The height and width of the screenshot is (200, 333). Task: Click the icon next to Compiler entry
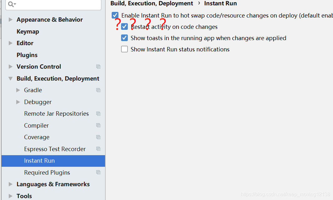(98, 125)
